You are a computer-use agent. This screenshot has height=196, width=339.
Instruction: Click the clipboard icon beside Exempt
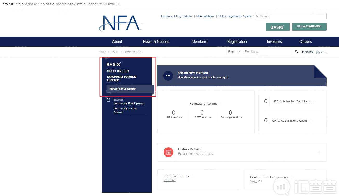pos(108,100)
